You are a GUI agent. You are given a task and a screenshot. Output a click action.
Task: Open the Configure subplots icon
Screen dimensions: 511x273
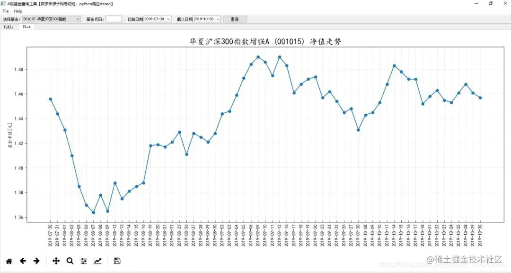point(84,261)
